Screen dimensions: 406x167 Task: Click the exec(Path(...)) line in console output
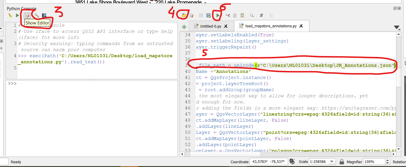[x=95, y=59]
